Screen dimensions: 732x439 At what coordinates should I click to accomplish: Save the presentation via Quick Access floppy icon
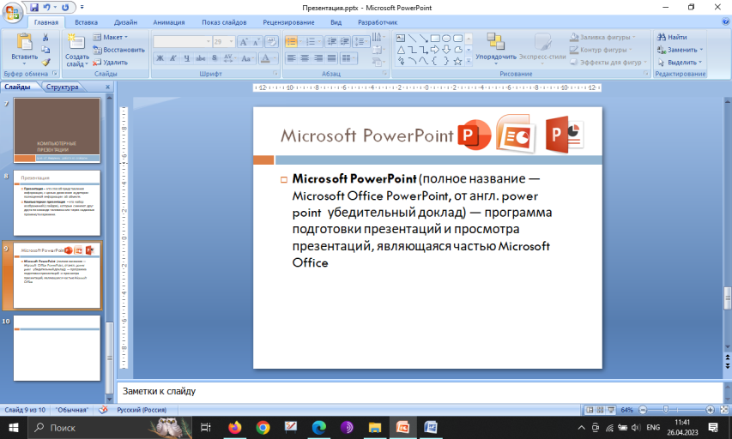34,8
